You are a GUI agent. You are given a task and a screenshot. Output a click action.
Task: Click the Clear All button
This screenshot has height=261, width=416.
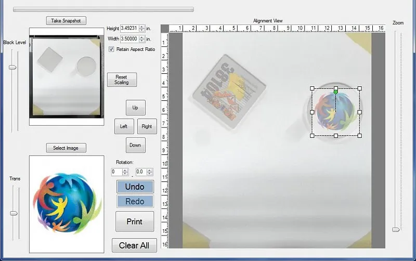click(134, 245)
